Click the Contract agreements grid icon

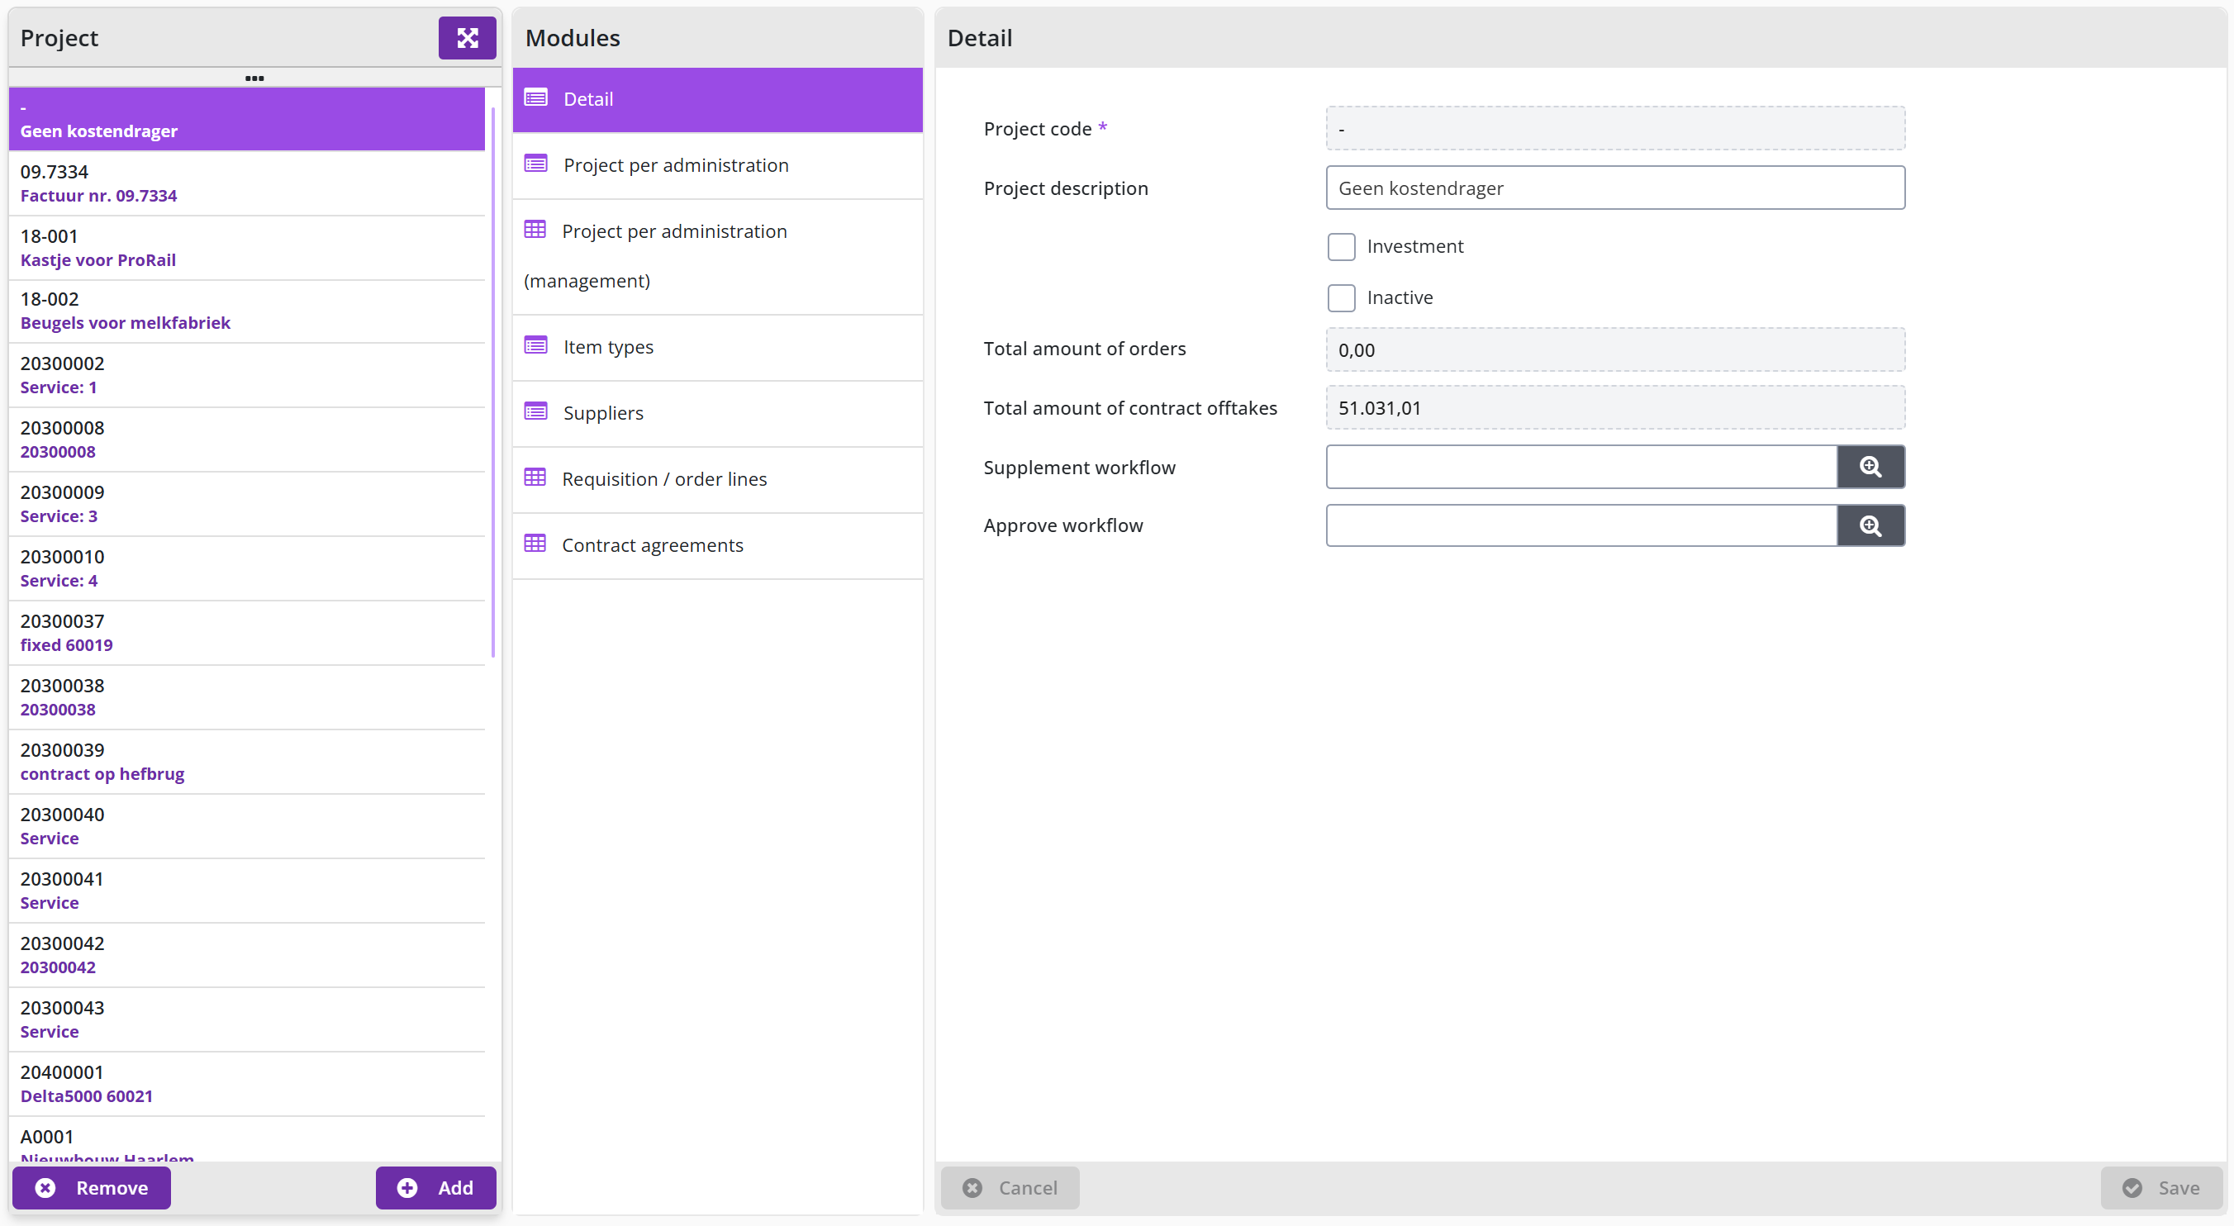(535, 544)
